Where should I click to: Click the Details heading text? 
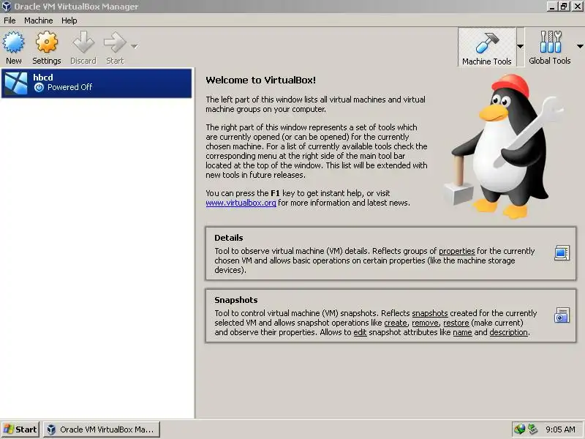coord(229,238)
